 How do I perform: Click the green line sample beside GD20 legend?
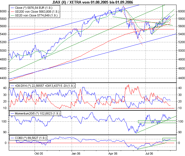(x=12, y=16)
